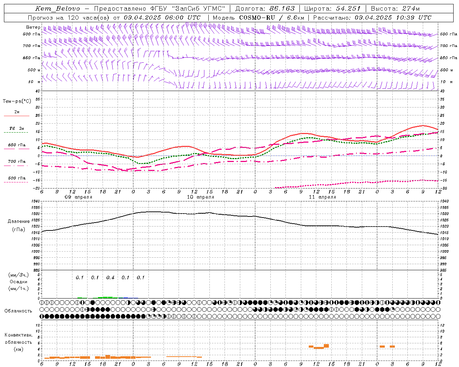459x367 pixels.
Task: Click the 09 апреля date label
Action: [x=78, y=197]
